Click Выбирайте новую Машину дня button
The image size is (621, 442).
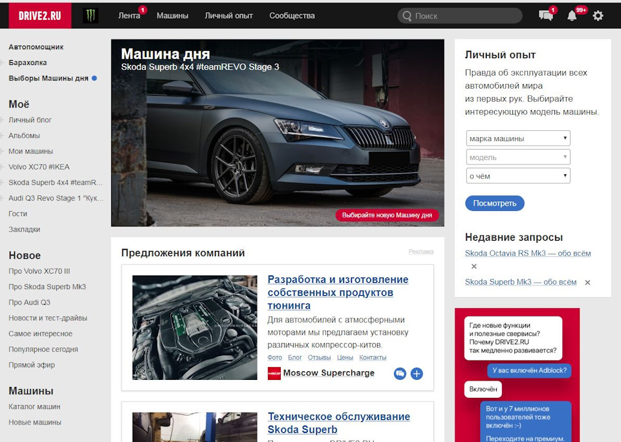(387, 215)
